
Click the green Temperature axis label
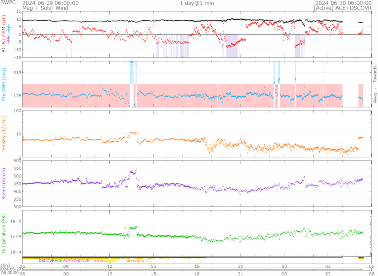pyautogui.click(x=4, y=232)
